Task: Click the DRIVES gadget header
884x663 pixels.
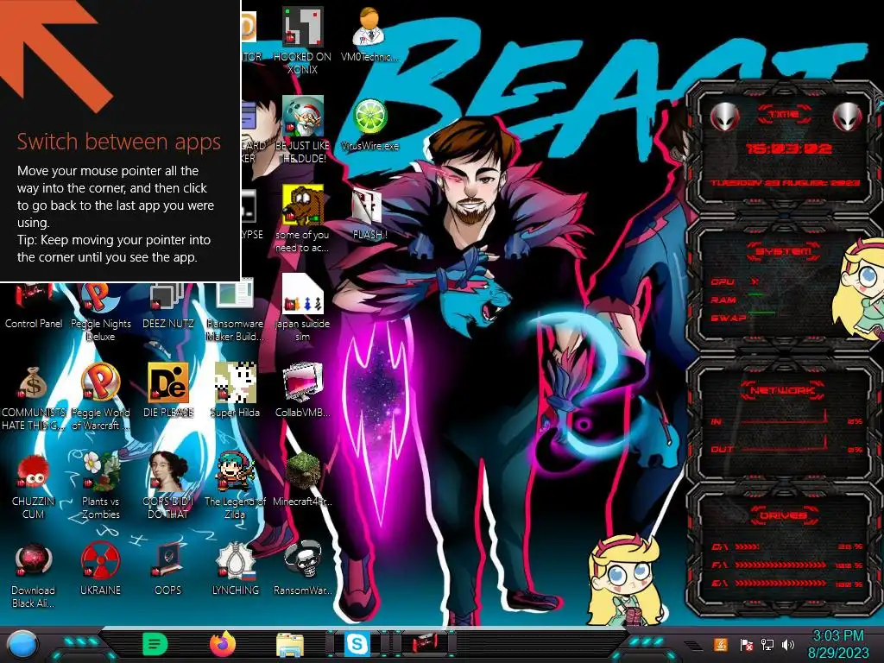Action: coord(782,515)
